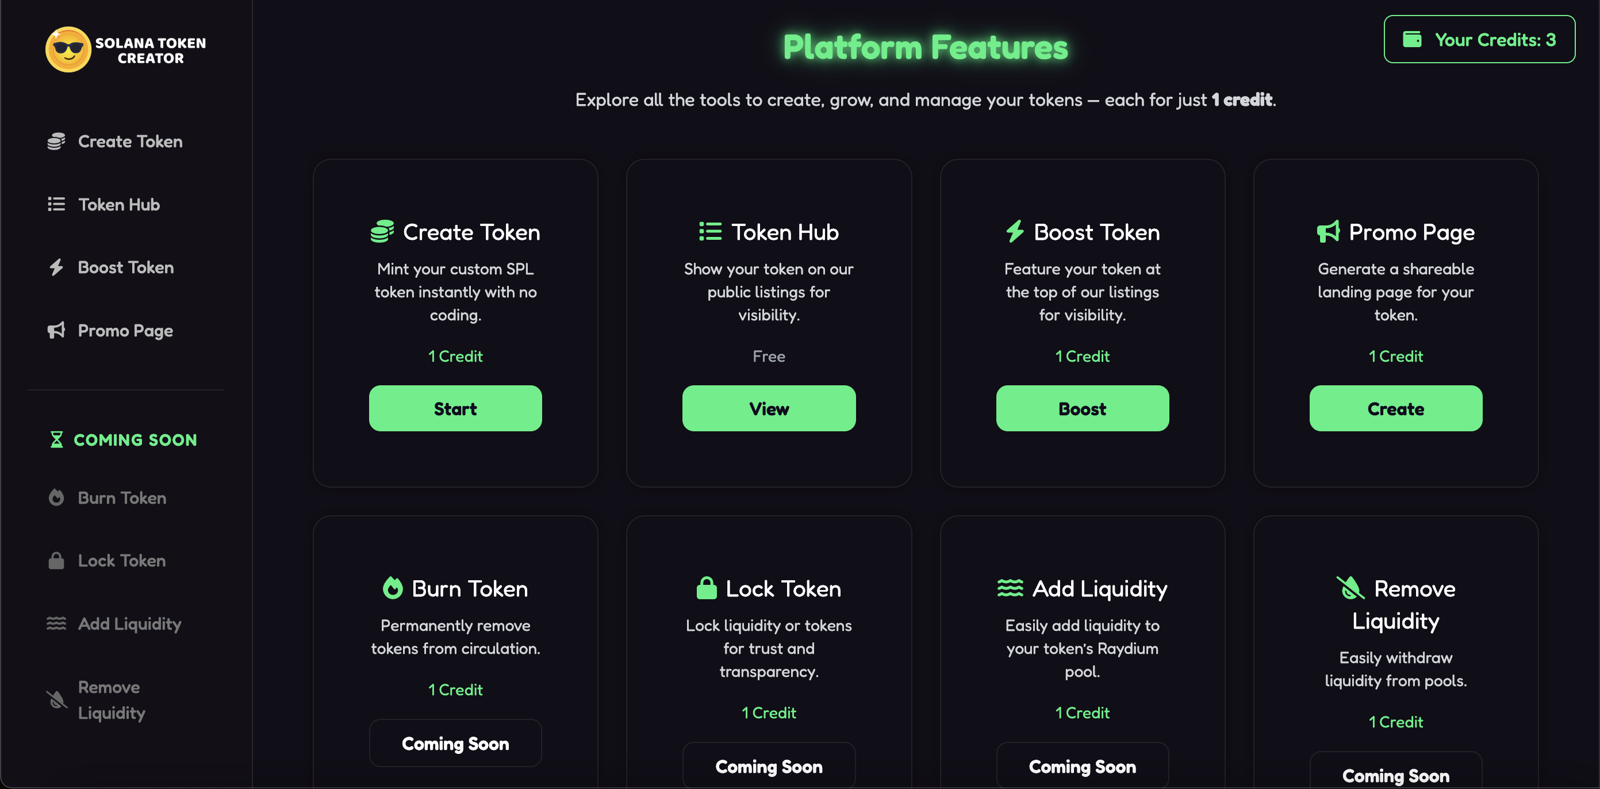Go to Token Hub in the sidebar

[x=118, y=204]
